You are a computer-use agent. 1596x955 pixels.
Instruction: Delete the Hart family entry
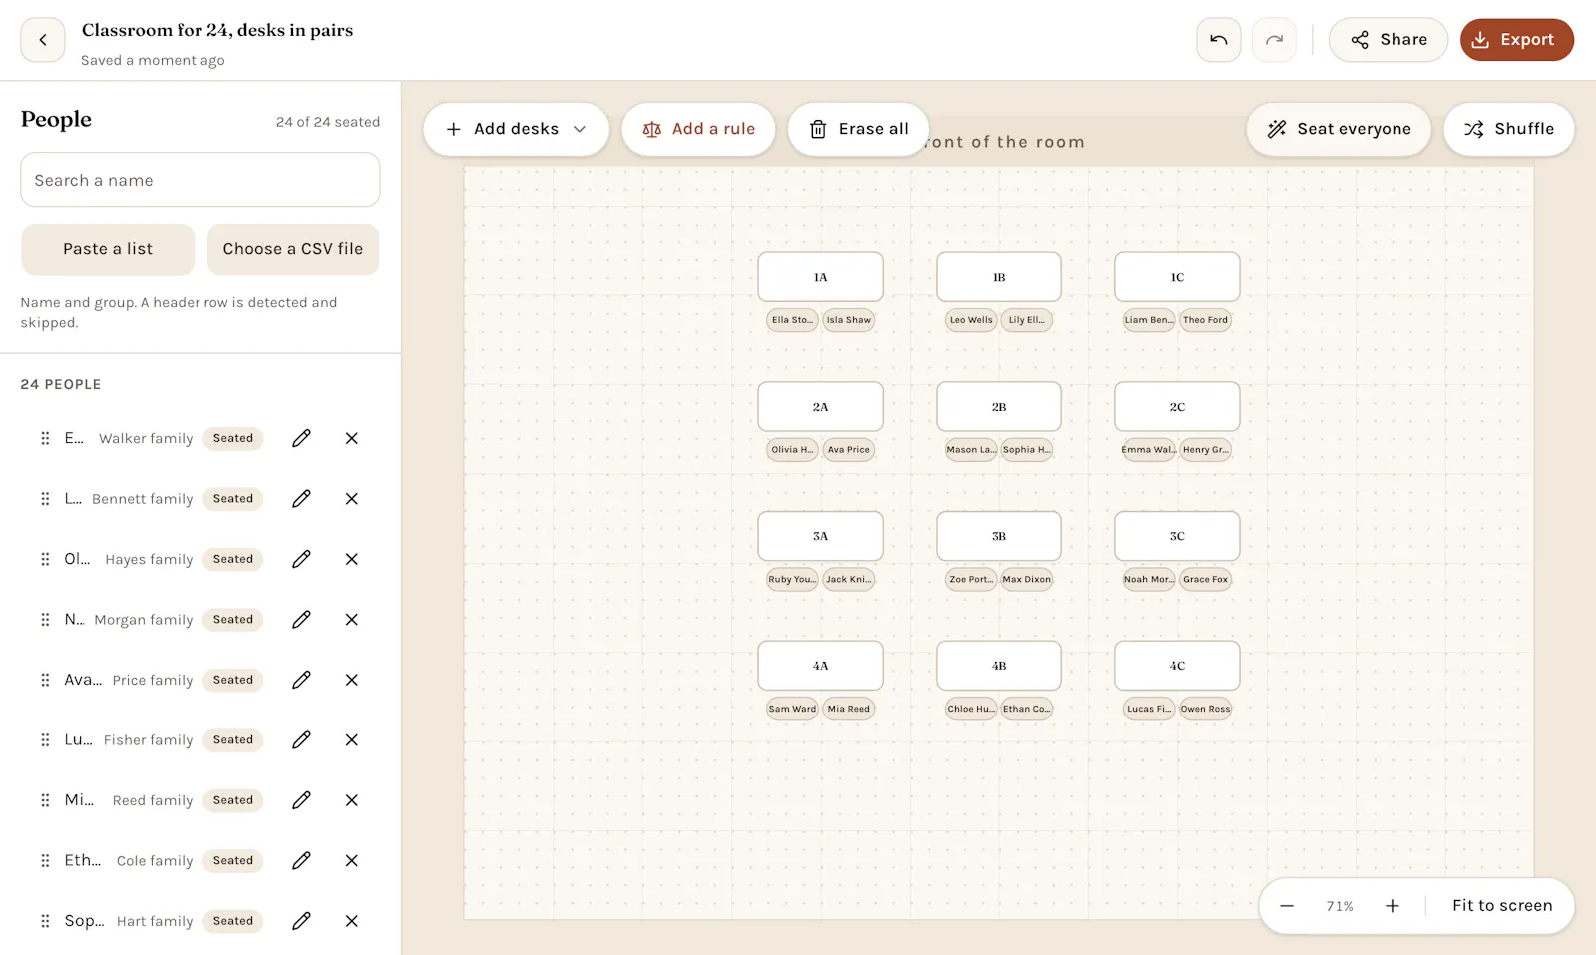tap(352, 921)
